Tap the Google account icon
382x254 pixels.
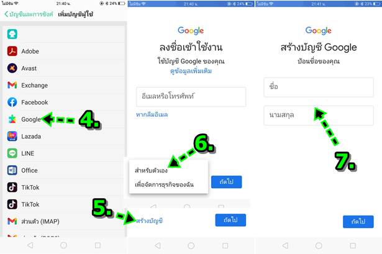[12, 119]
